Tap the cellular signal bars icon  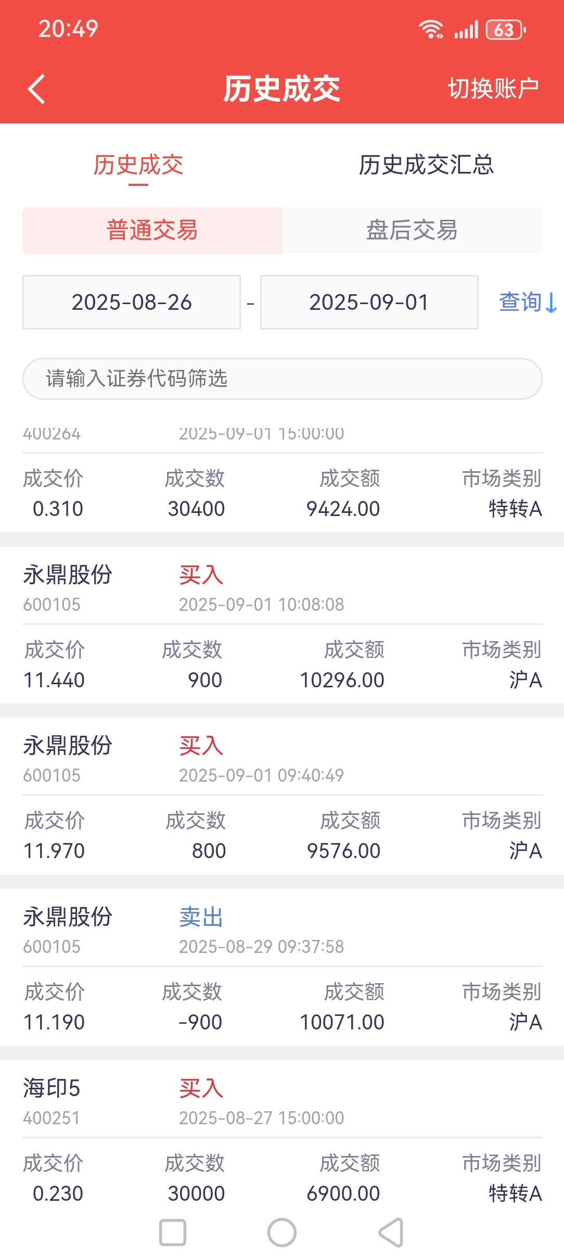coord(466,30)
